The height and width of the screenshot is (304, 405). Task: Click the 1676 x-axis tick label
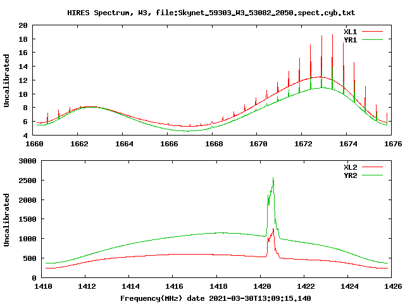click(393, 144)
